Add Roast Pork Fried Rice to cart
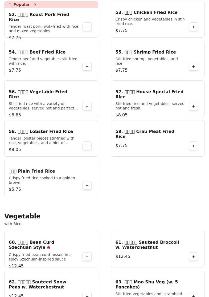The image size is (209, 297). [87, 27]
